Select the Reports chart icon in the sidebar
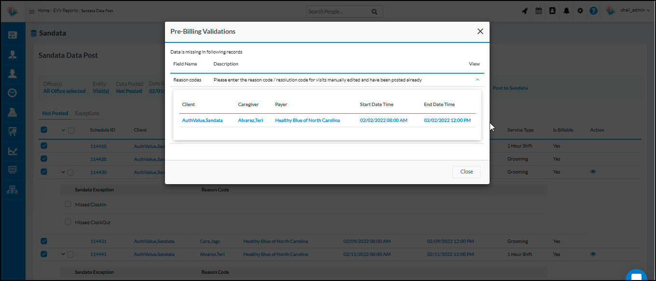Image resolution: width=656 pixels, height=281 pixels. click(x=13, y=150)
